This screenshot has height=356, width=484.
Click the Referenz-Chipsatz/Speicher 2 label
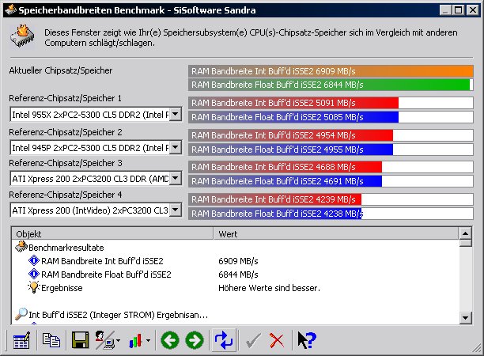(66, 132)
